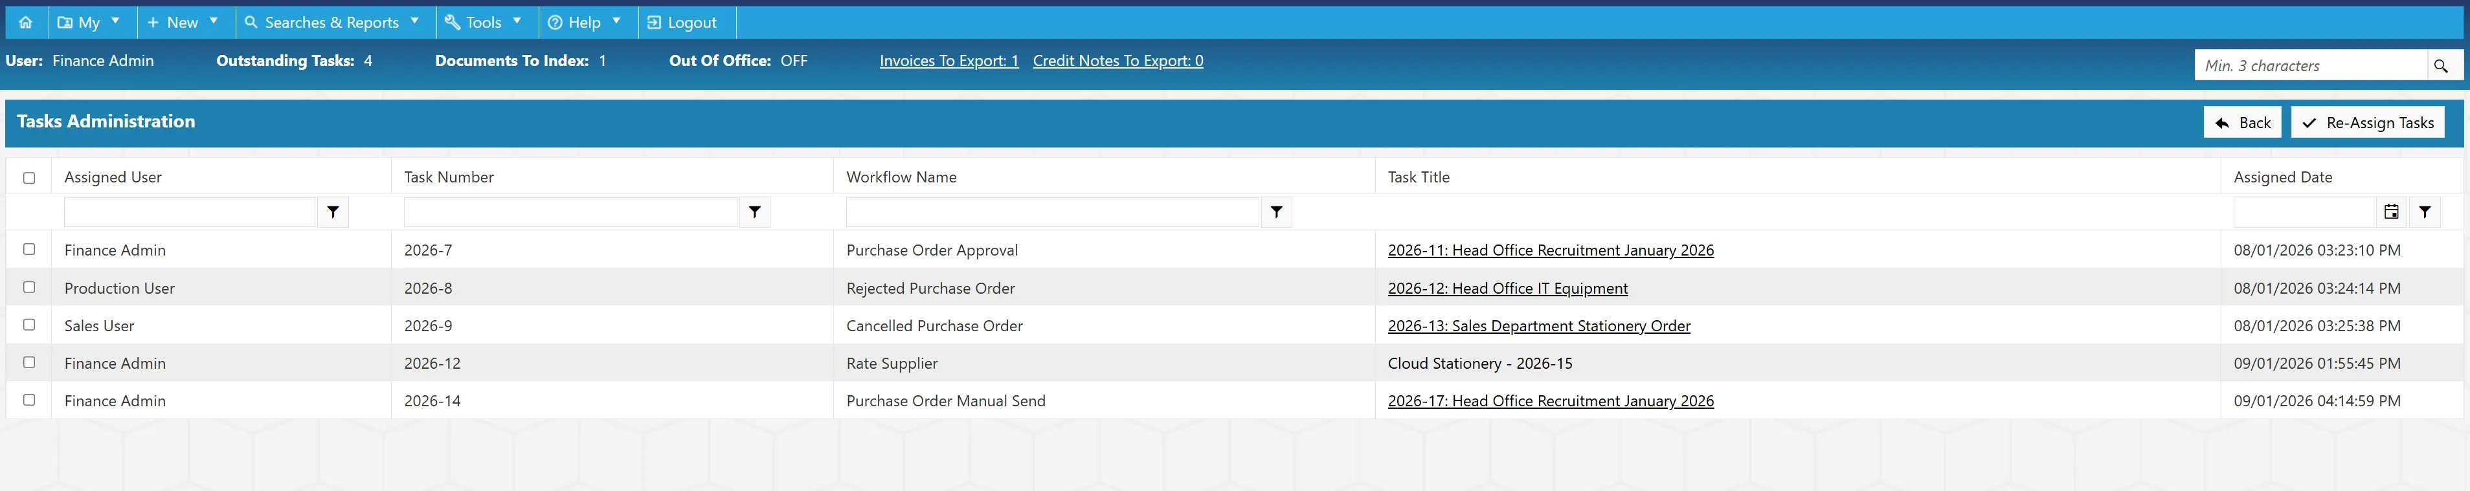Screen dimensions: 2470x491
Task: Sort by the Task Title column header
Action: (1418, 177)
